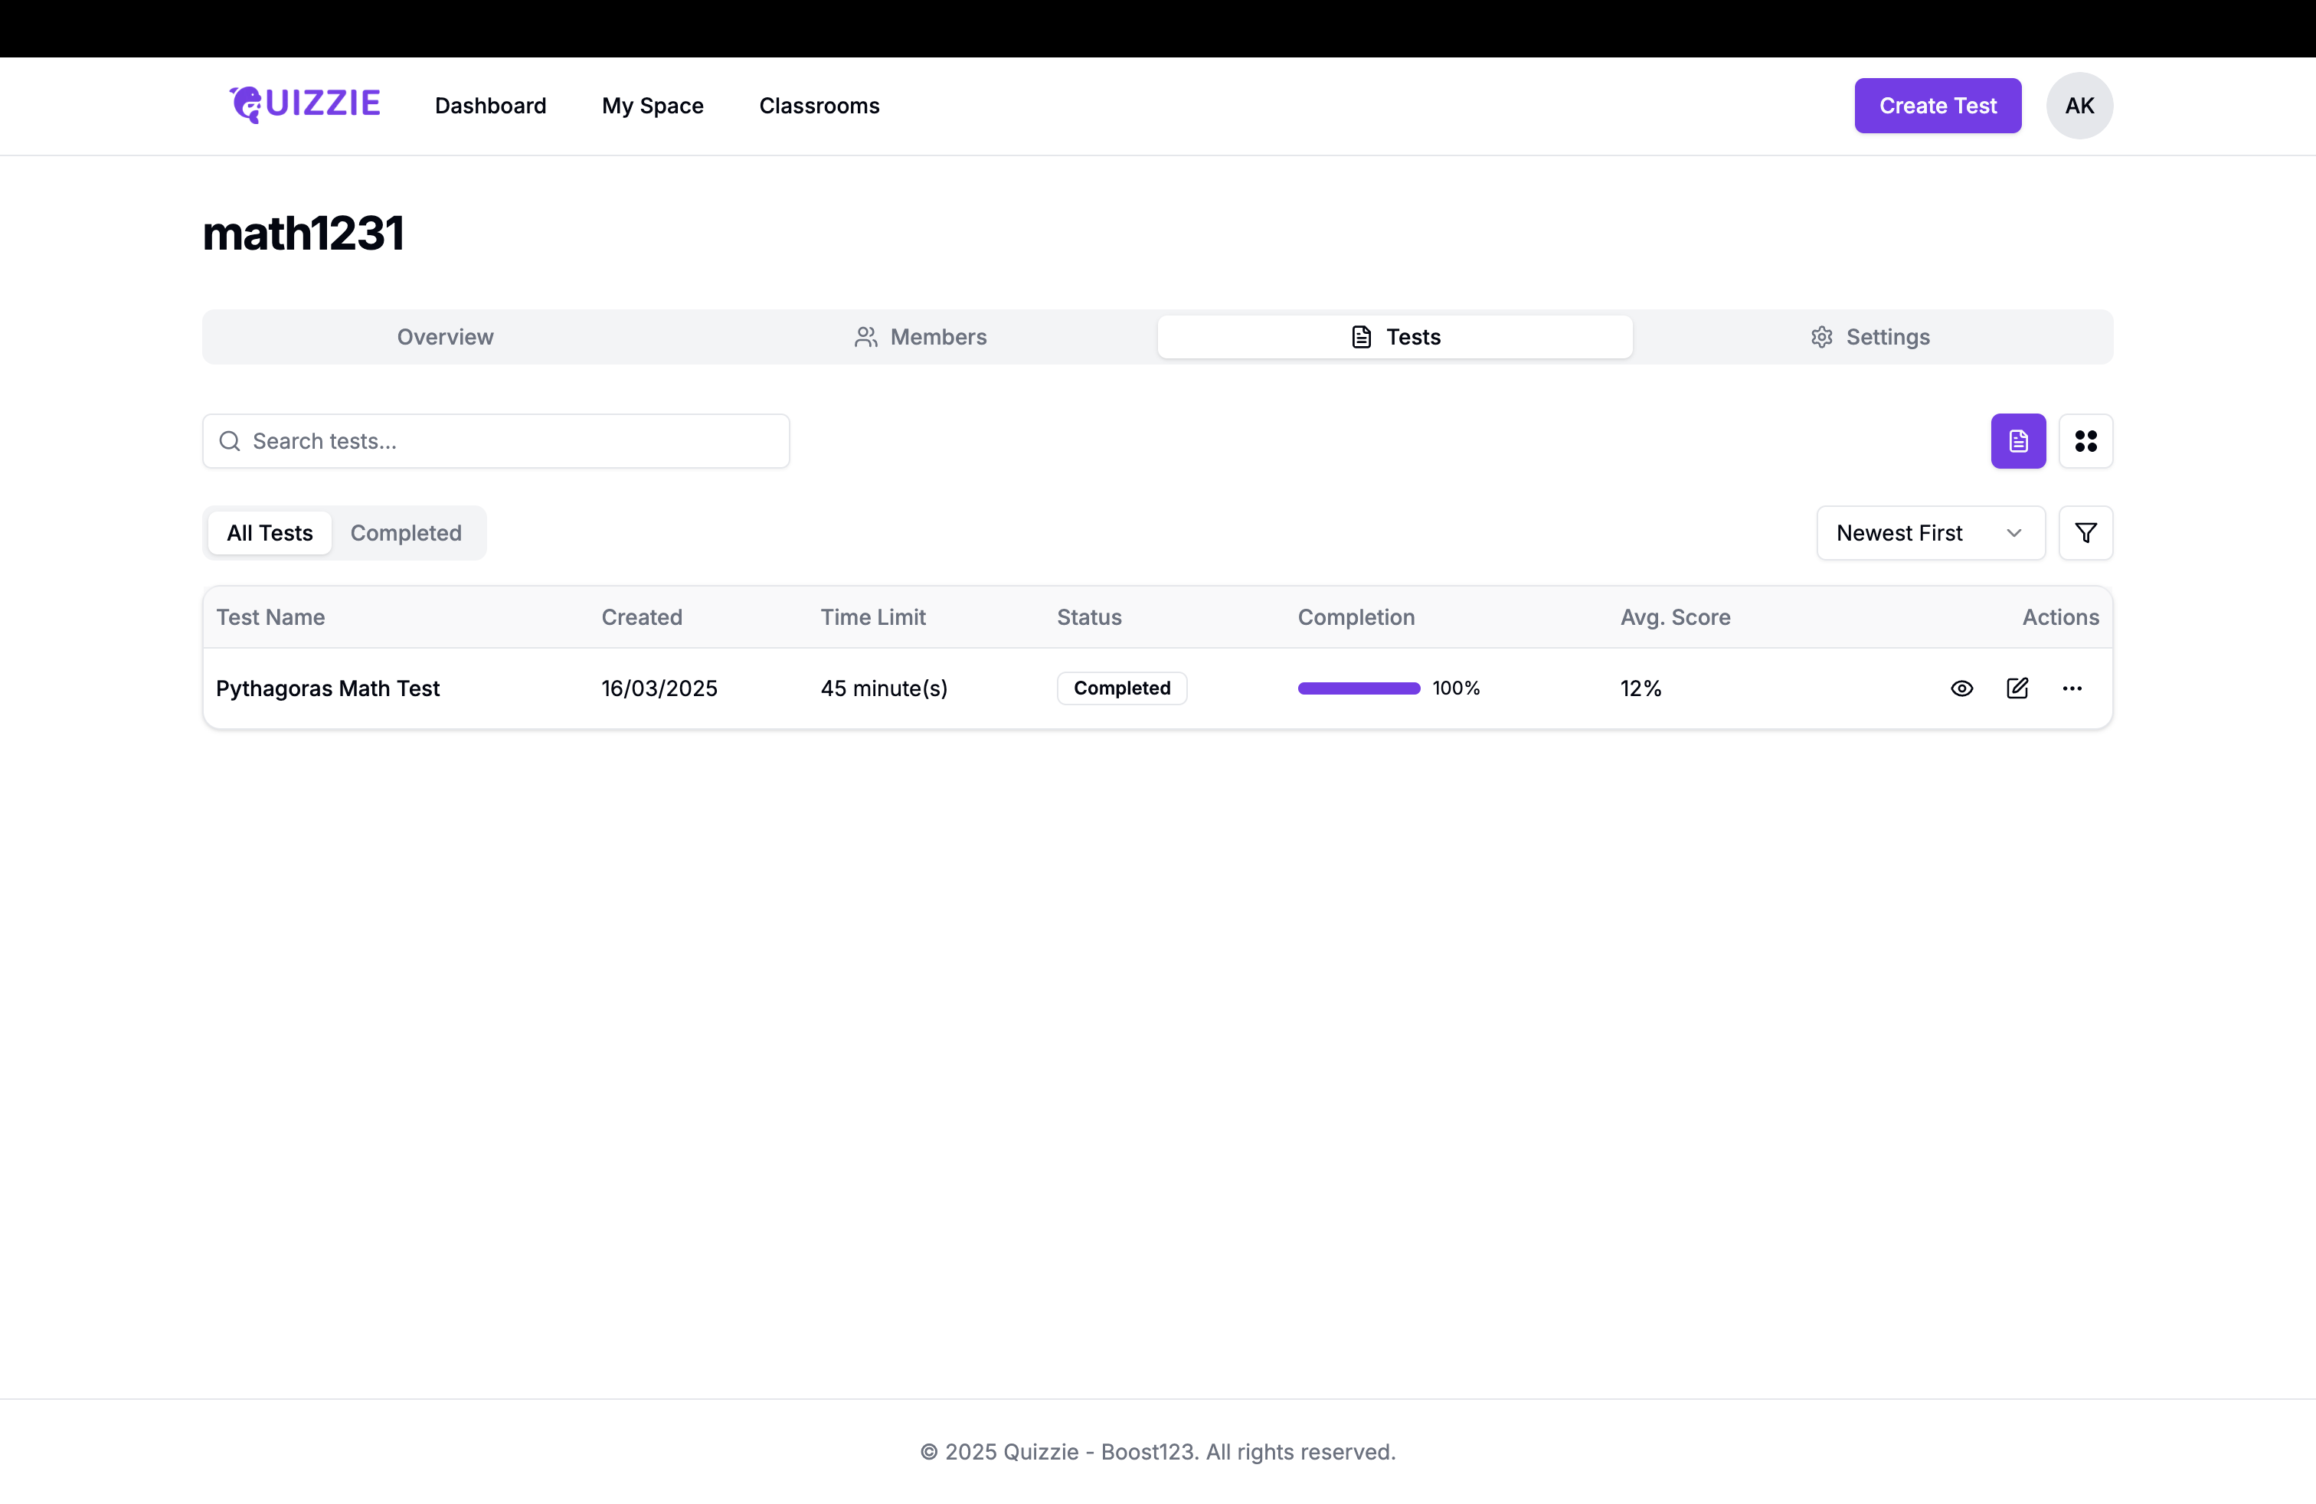Open more actions for Pythagoras test
The width and height of the screenshot is (2316, 1504).
tap(2072, 688)
